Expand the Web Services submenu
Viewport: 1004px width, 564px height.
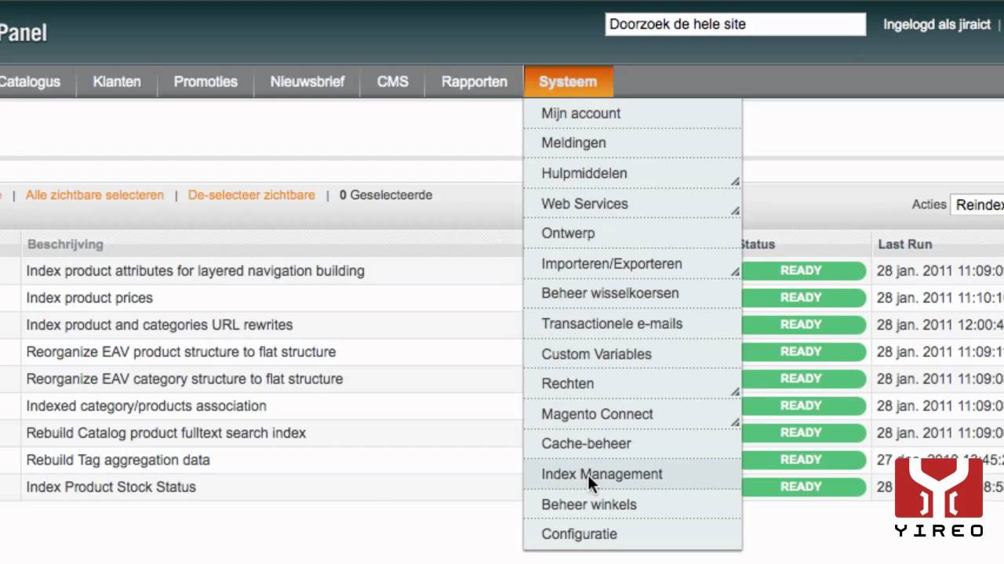coord(584,204)
